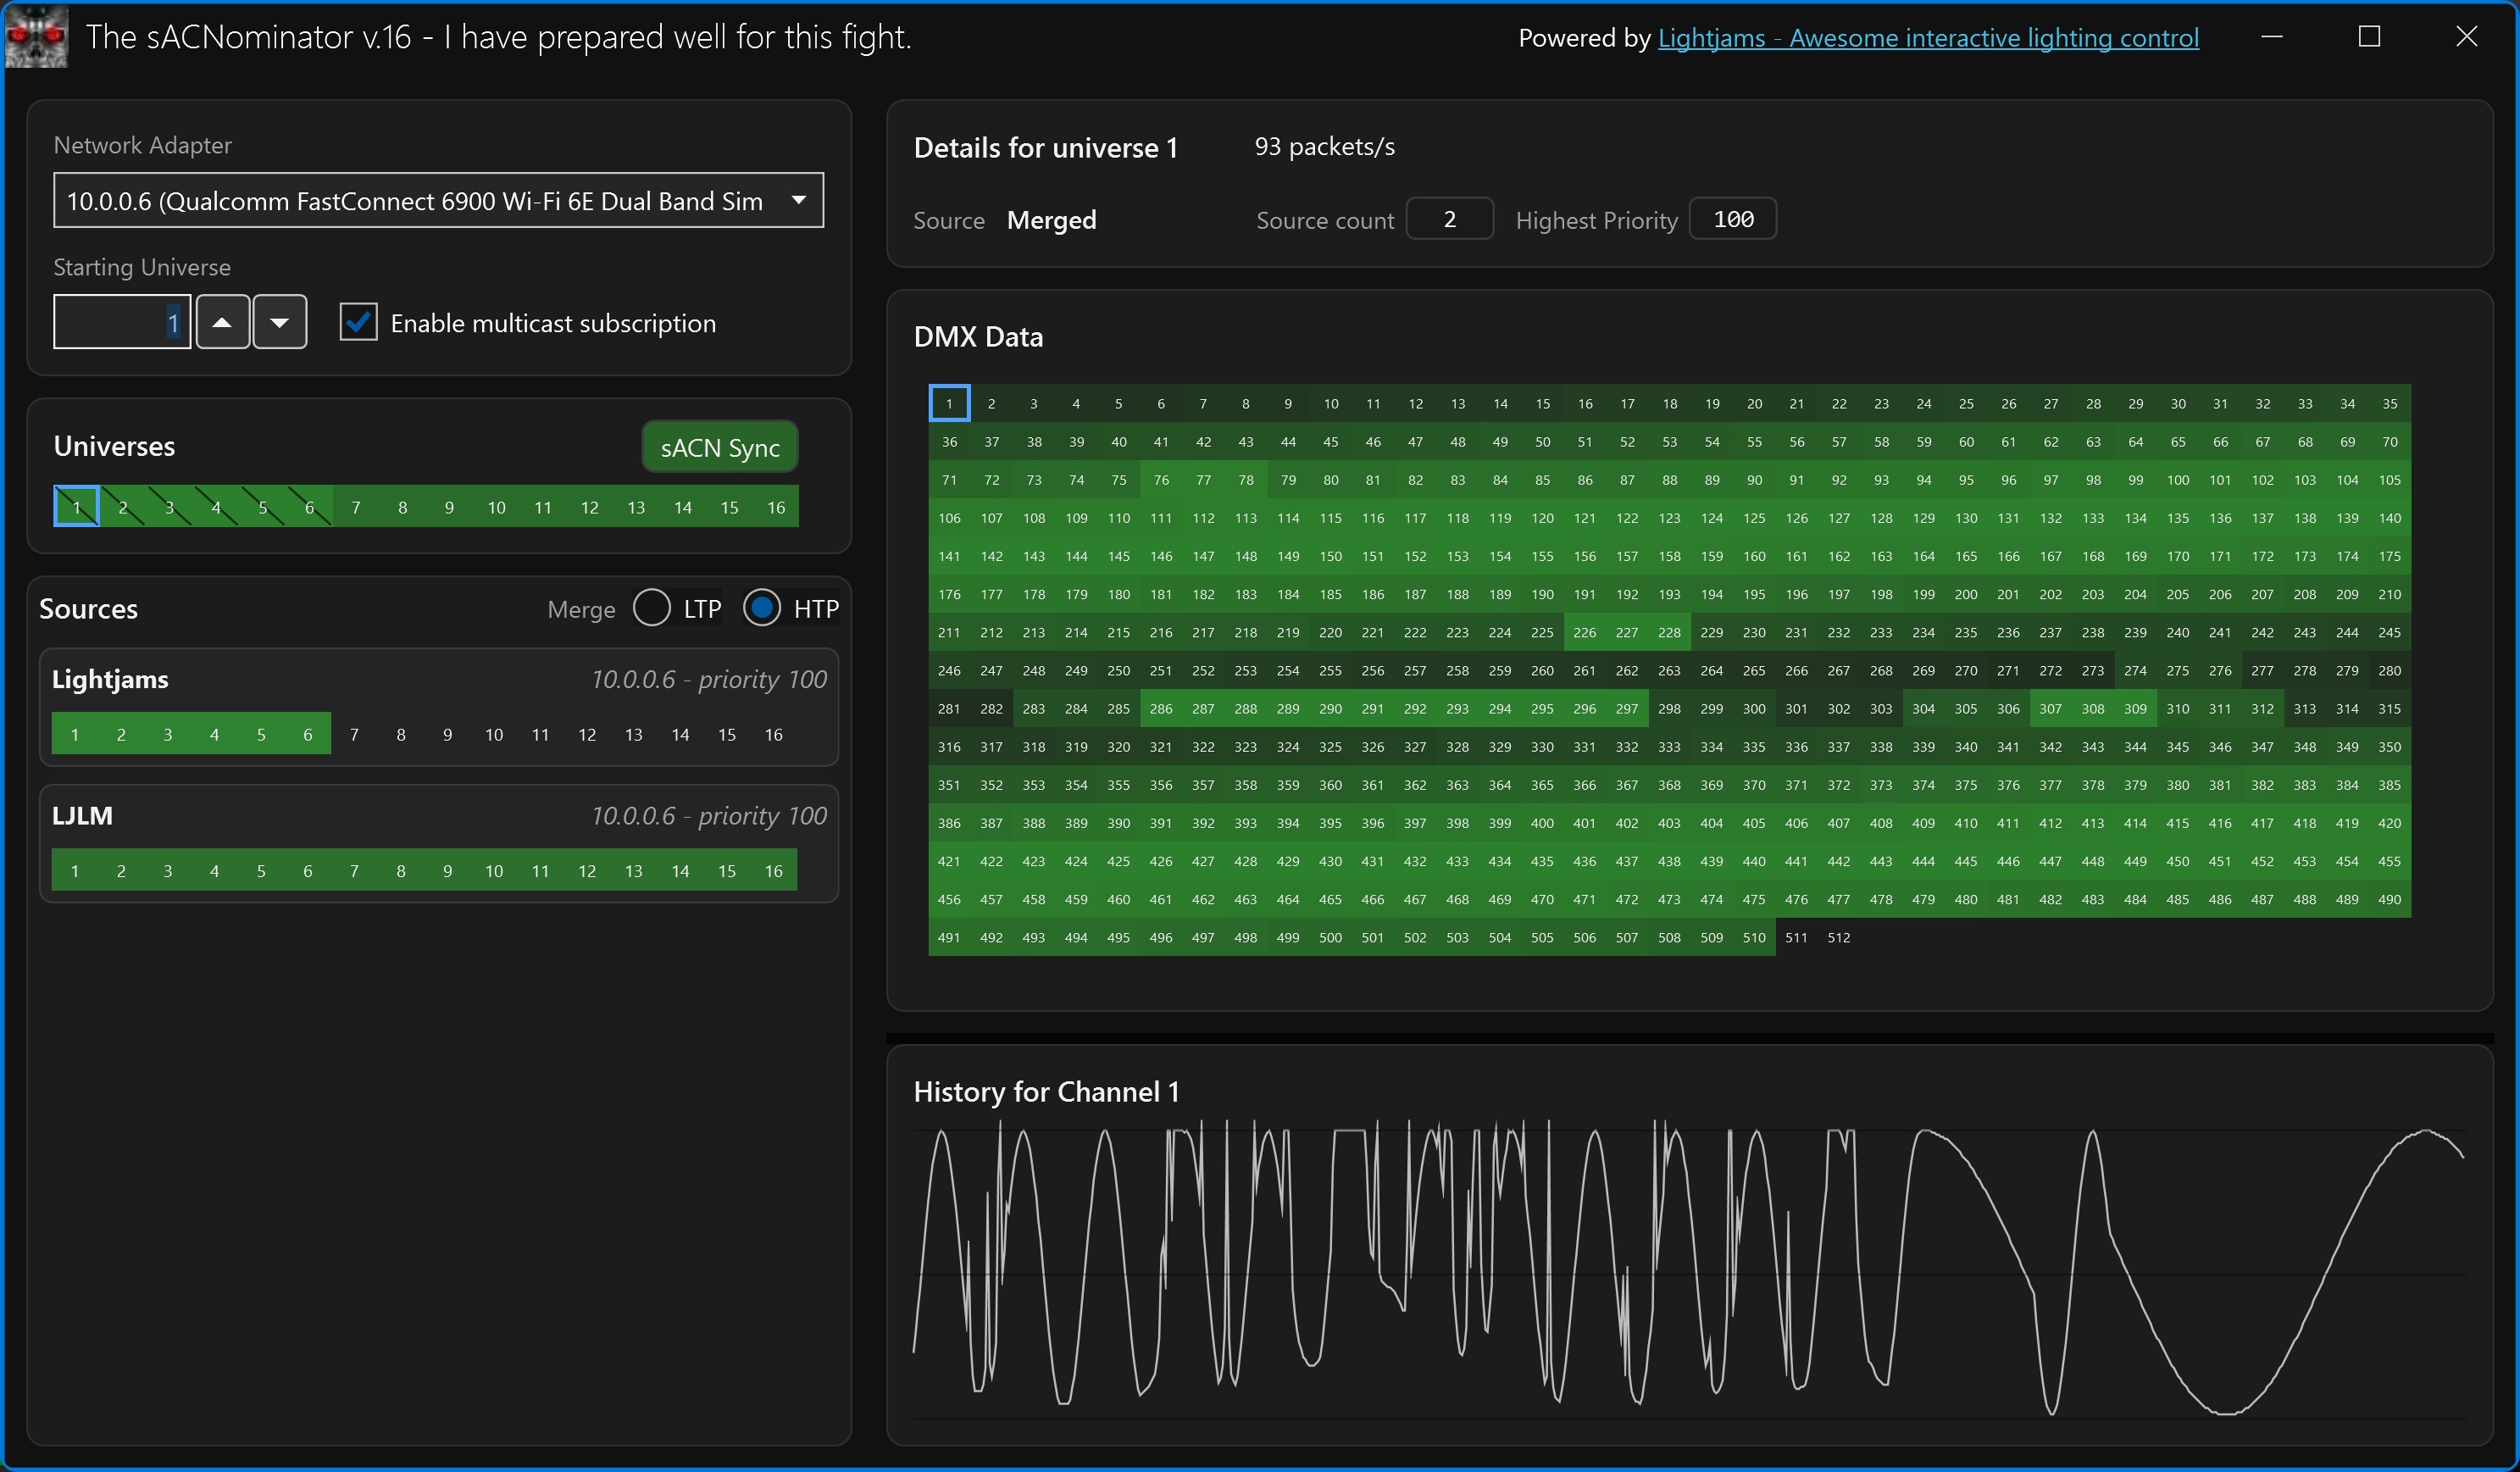Minimize the sACNominator window
This screenshot has height=1472, width=2520.
[2272, 37]
